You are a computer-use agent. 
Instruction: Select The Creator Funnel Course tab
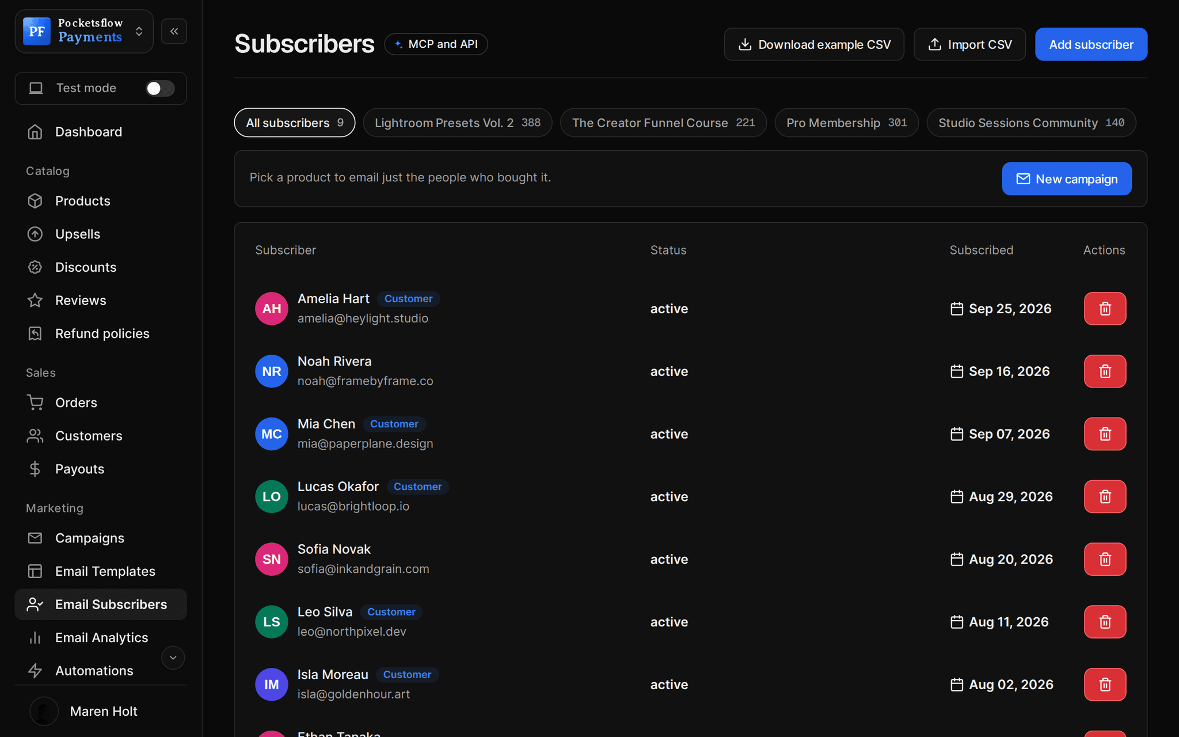(663, 123)
